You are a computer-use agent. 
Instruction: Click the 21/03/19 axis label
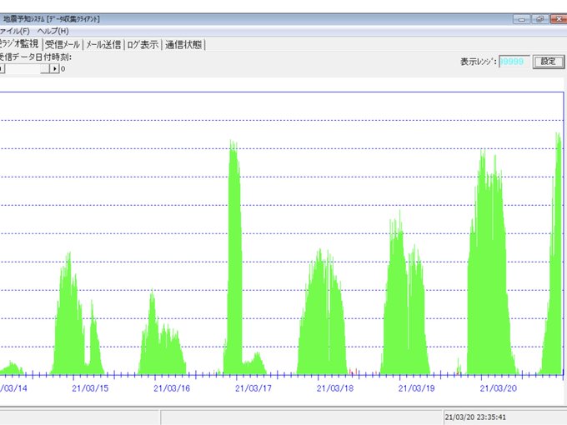(417, 388)
